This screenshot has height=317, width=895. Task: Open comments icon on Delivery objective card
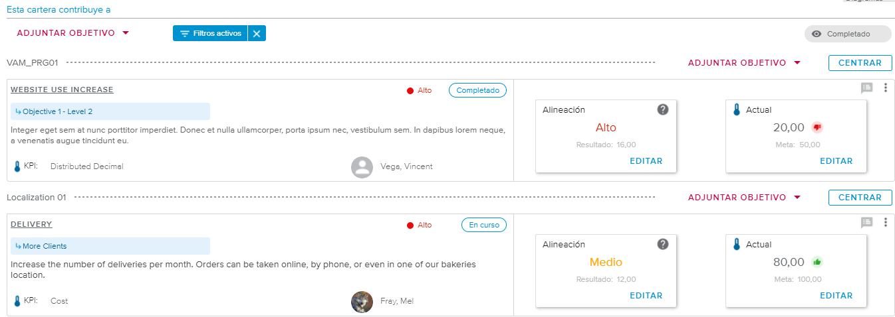tap(866, 222)
